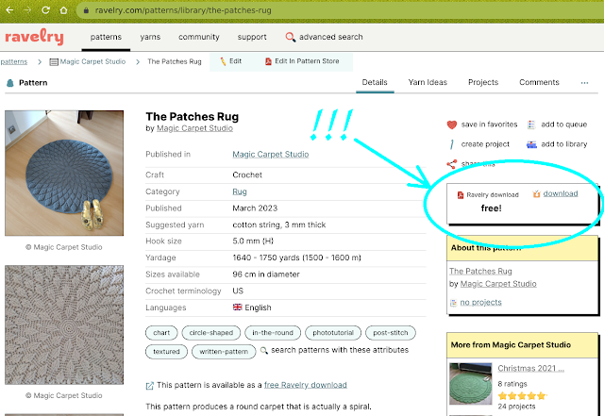The height and width of the screenshot is (416, 604).
Task: Click the download link
Action: [x=561, y=193]
